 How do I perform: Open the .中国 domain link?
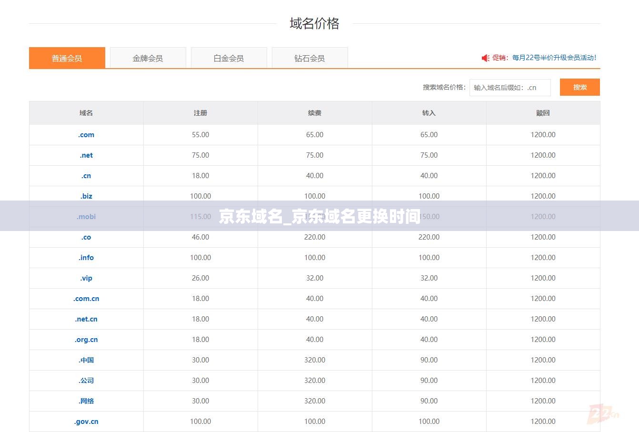pos(86,360)
